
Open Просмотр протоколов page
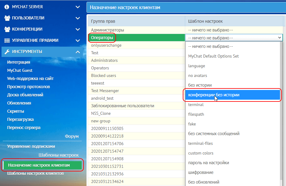click(x=29, y=87)
